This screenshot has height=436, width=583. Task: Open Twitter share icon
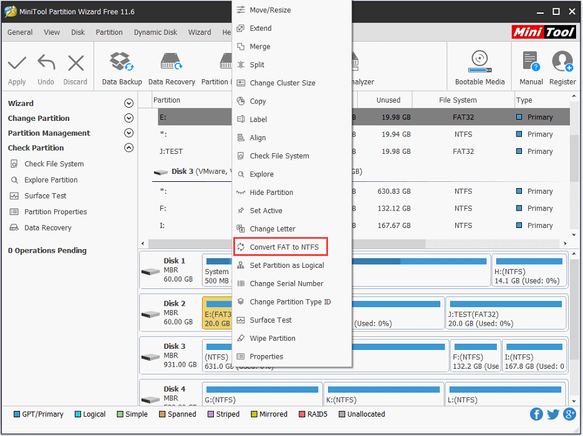[x=552, y=414]
